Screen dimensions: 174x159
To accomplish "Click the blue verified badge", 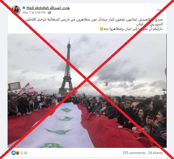I will point(24,8).
